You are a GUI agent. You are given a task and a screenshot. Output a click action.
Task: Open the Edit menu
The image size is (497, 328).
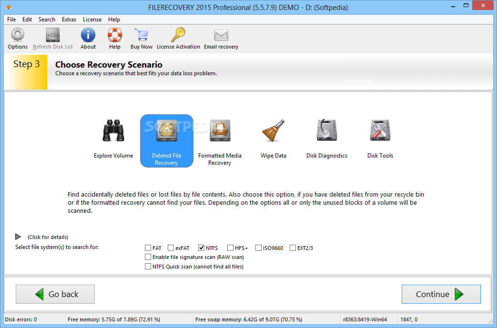27,20
